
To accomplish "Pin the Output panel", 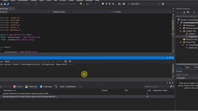I will pyautogui.click(x=170, y=58).
